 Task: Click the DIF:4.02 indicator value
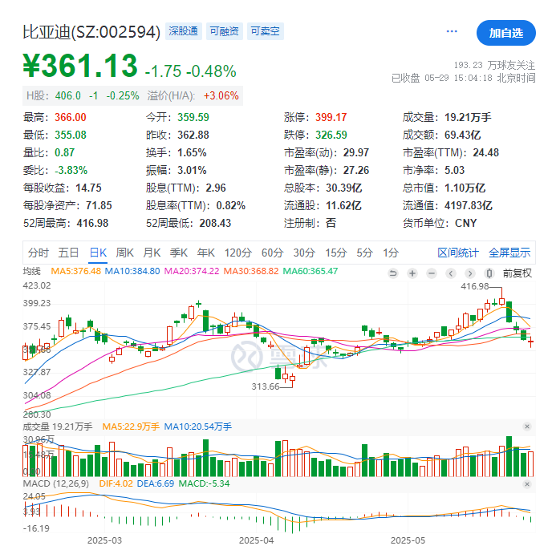pos(116,483)
